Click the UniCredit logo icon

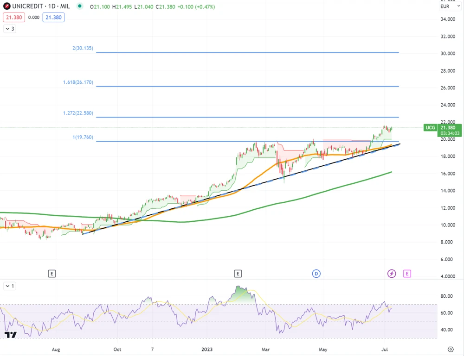tap(7, 6)
